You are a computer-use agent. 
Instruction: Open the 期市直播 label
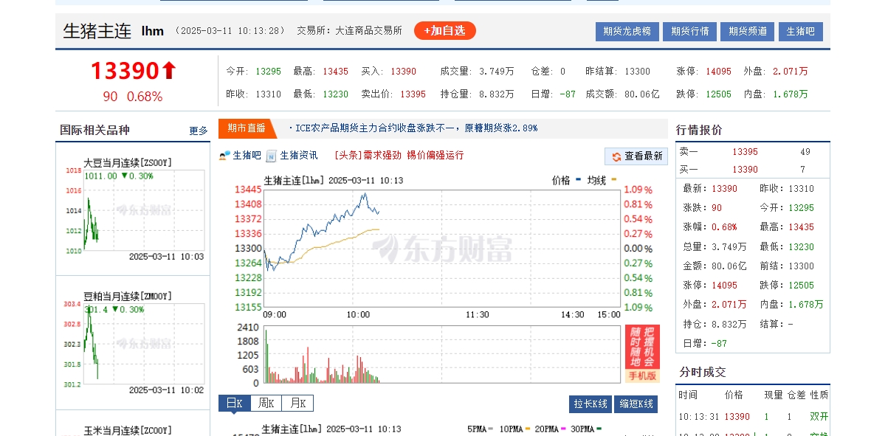tap(246, 128)
